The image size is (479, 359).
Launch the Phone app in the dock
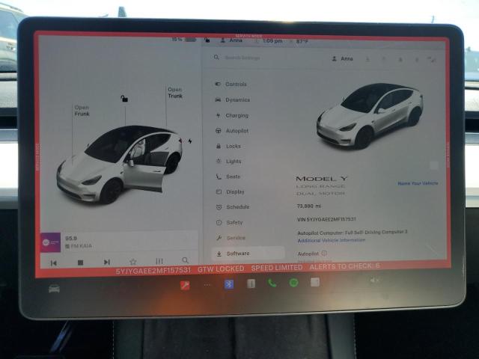pyautogui.click(x=272, y=283)
